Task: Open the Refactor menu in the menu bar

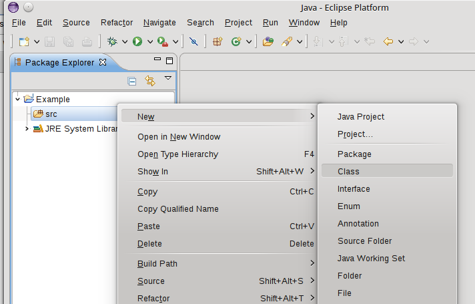Action: coord(117,23)
